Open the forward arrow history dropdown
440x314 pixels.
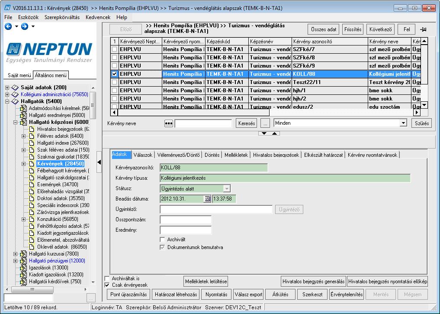[x=33, y=26]
